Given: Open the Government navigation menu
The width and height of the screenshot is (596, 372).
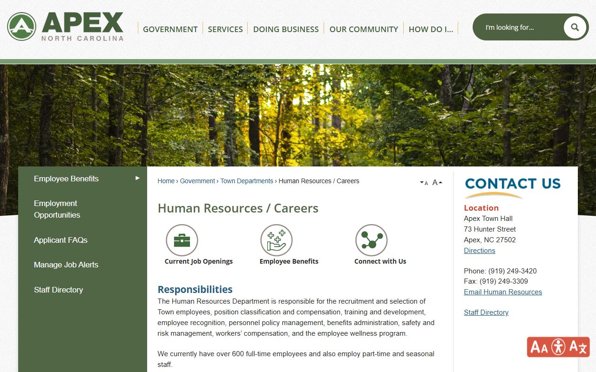Looking at the screenshot, I should [170, 29].
